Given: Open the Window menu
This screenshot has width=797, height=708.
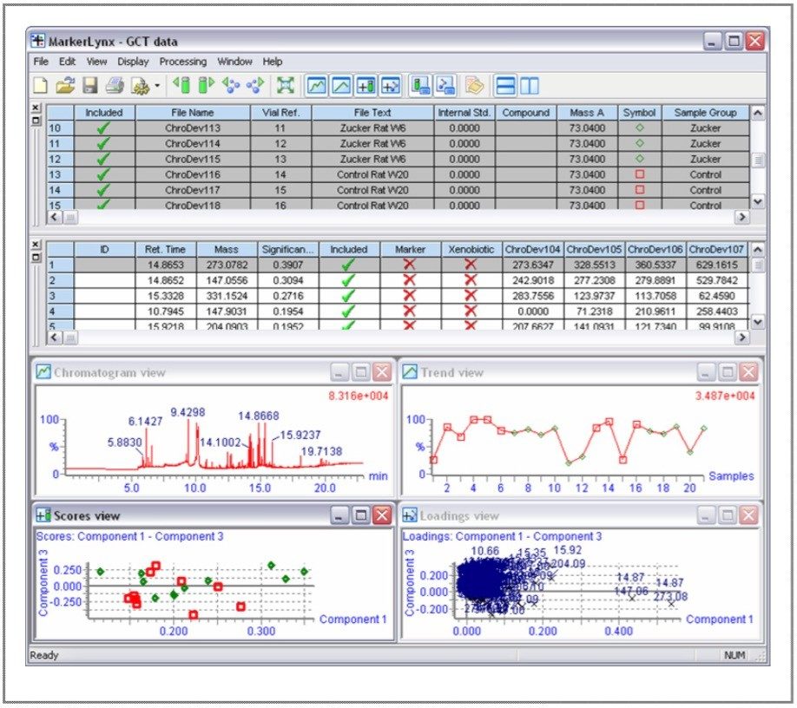Looking at the screenshot, I should pos(235,62).
